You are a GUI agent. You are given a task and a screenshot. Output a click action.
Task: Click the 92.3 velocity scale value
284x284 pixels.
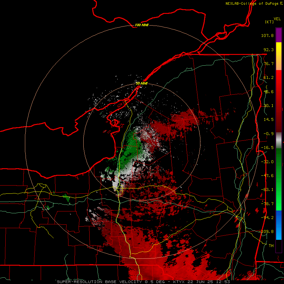pos(269,50)
